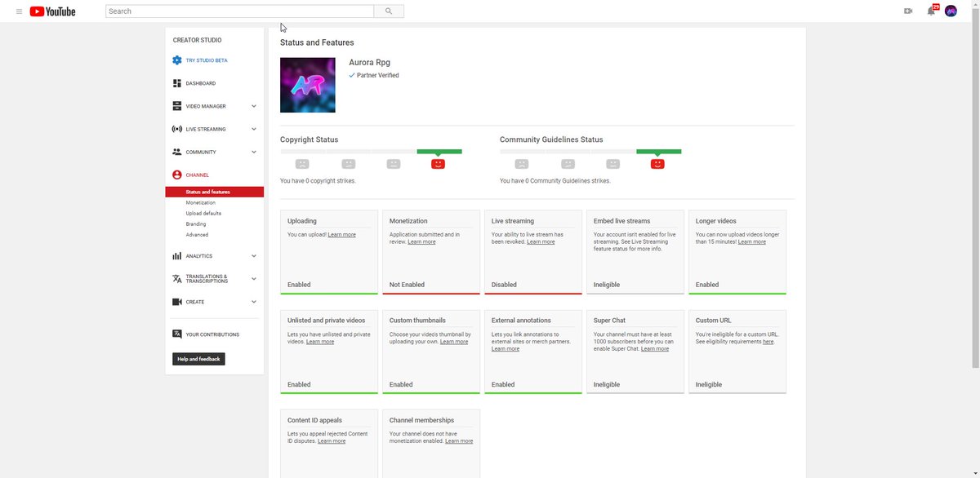
Task: Open Learn more in Super Chat card
Action: click(655, 349)
